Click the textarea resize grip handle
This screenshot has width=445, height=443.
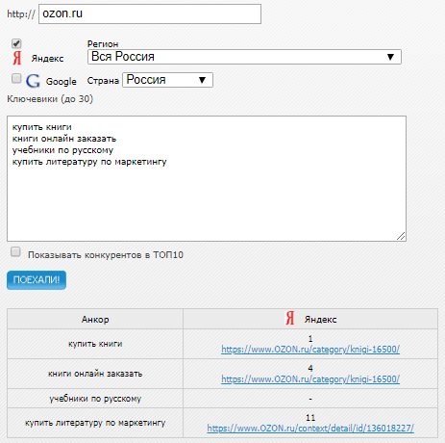pos(401,236)
